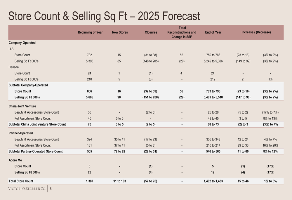The image size is (292, 200).
Task: Select the 1,402 to 1,433 end of year total
Action: 213,181
